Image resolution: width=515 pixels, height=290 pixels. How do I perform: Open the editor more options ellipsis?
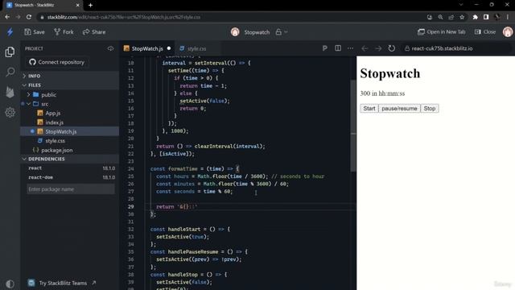coord(351,48)
